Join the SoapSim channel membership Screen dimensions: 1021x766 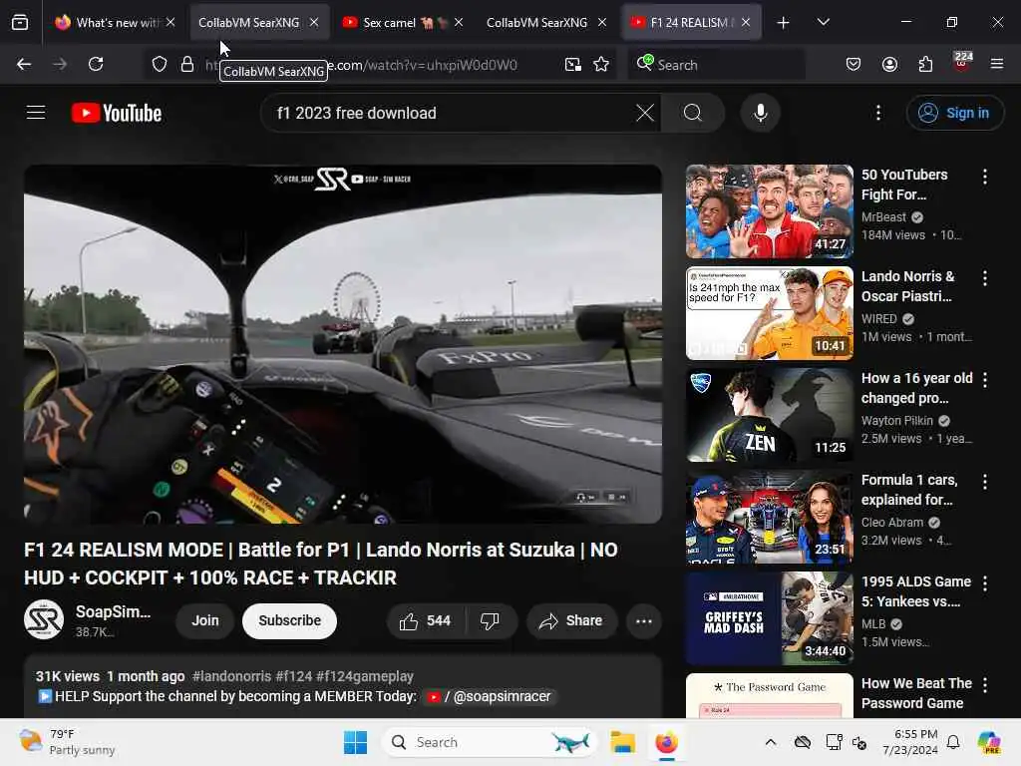click(205, 620)
